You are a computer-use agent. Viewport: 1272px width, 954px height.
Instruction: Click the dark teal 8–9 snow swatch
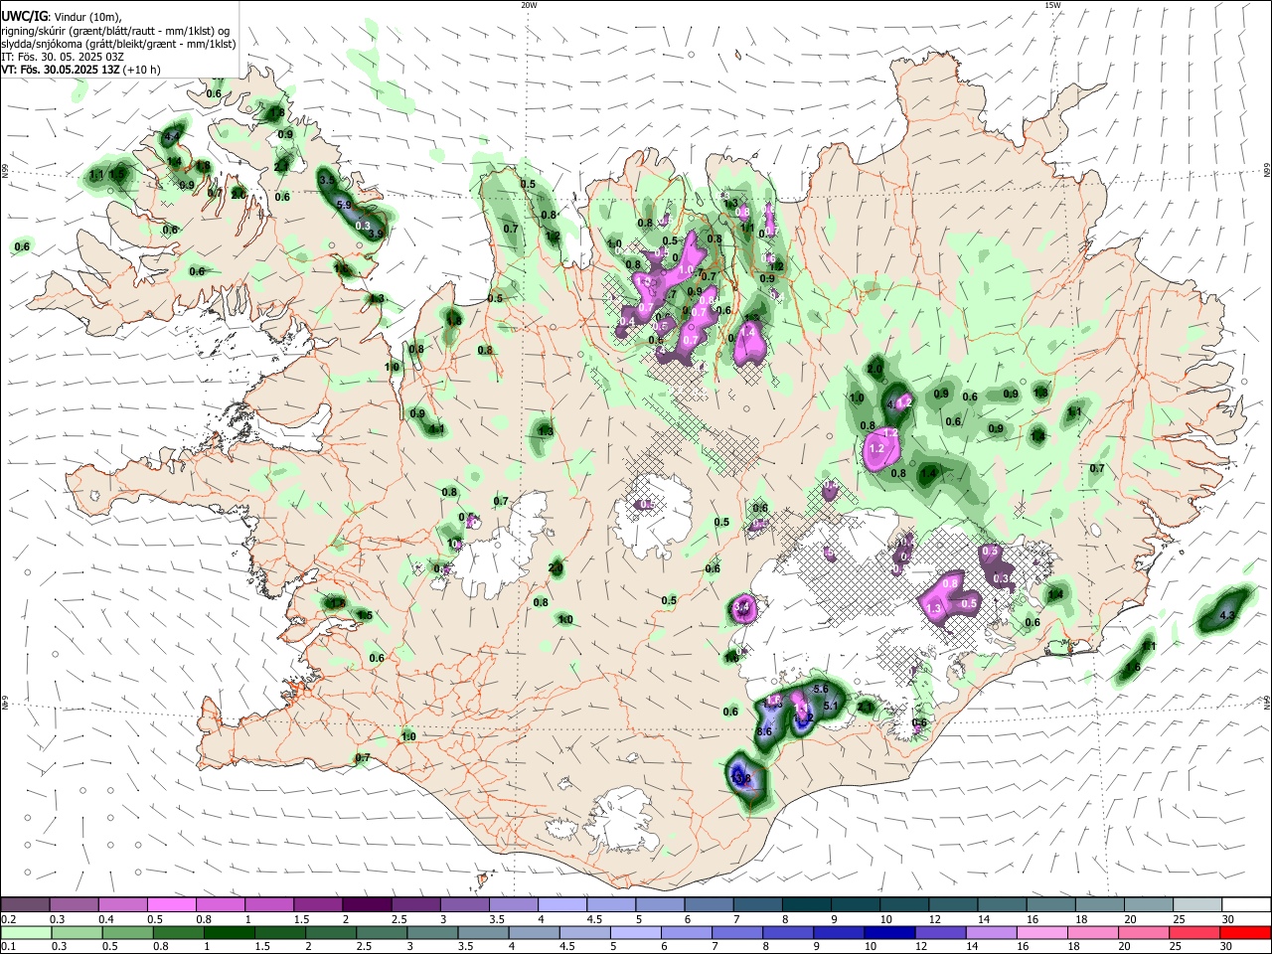(806, 905)
